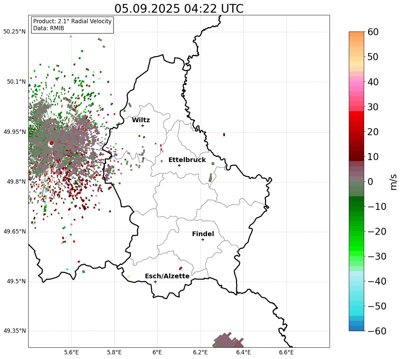The image size is (401, 359).
Task: Click the dark red echo east of Ettelbruck
Action: click(x=224, y=135)
